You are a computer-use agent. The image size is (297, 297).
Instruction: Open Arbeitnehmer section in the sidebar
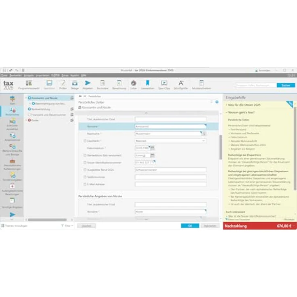(13, 137)
